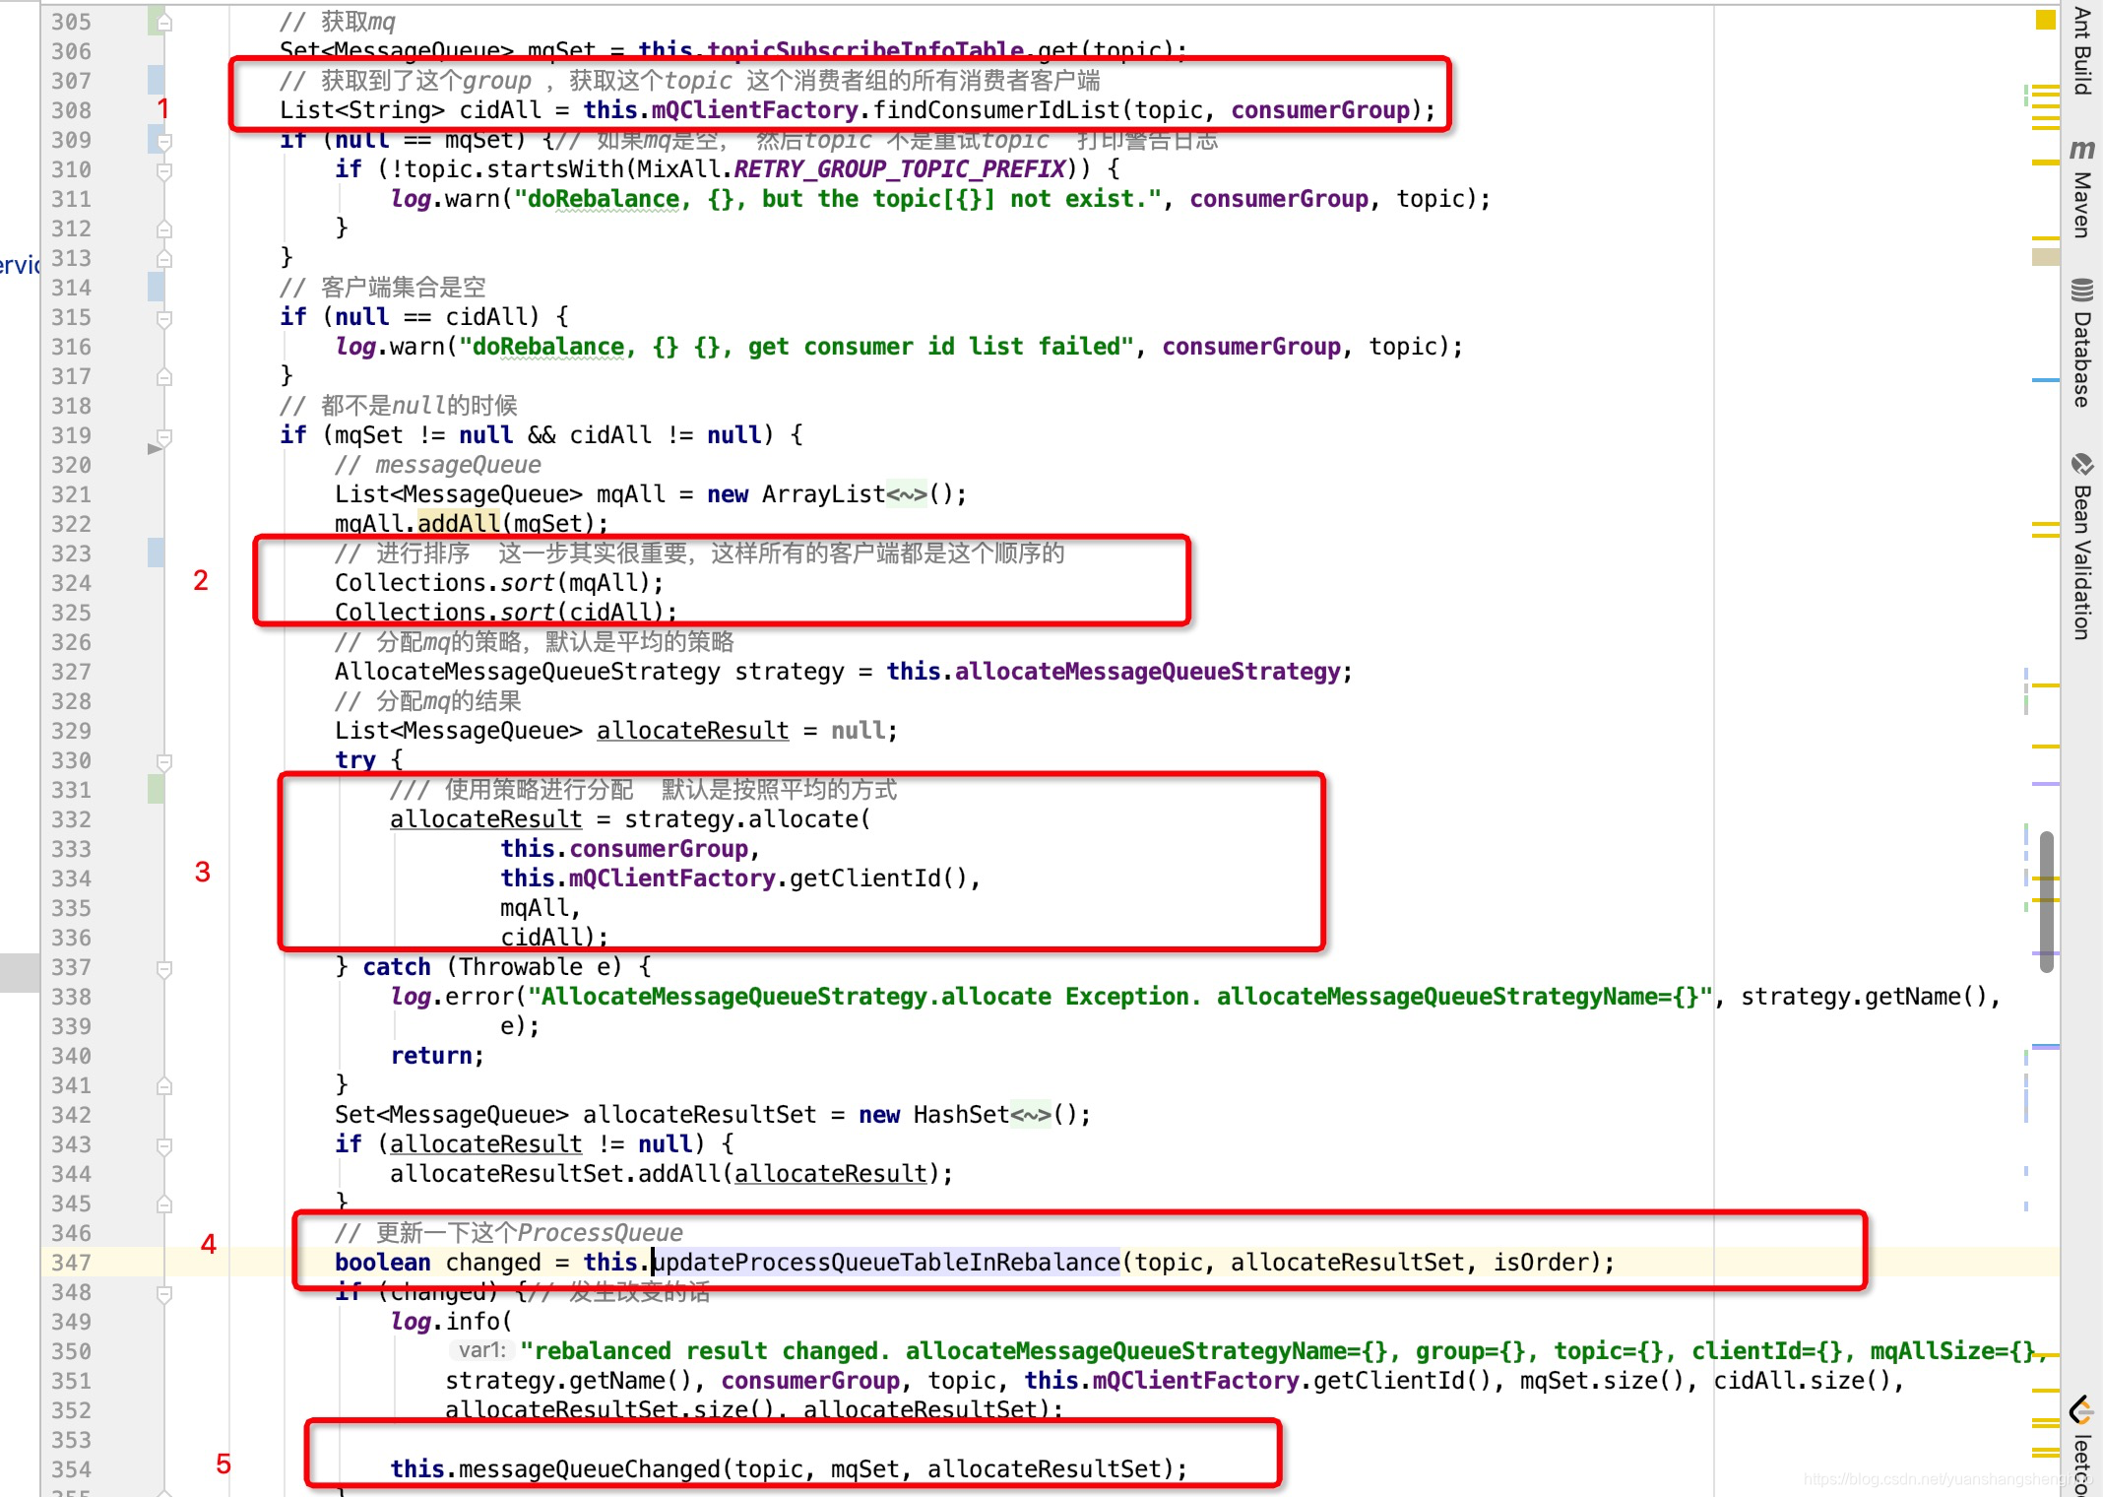Viewport: 2103px width, 1497px height.
Task: Click the blue change marker at line 307
Action: 156,81
